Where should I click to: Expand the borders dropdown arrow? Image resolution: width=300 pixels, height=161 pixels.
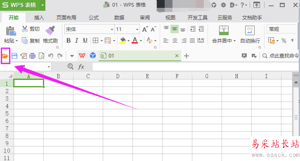click(x=102, y=41)
